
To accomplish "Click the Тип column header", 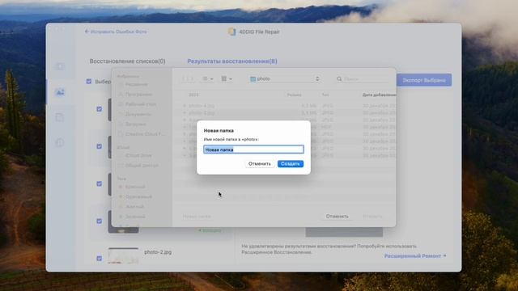I will (x=325, y=95).
